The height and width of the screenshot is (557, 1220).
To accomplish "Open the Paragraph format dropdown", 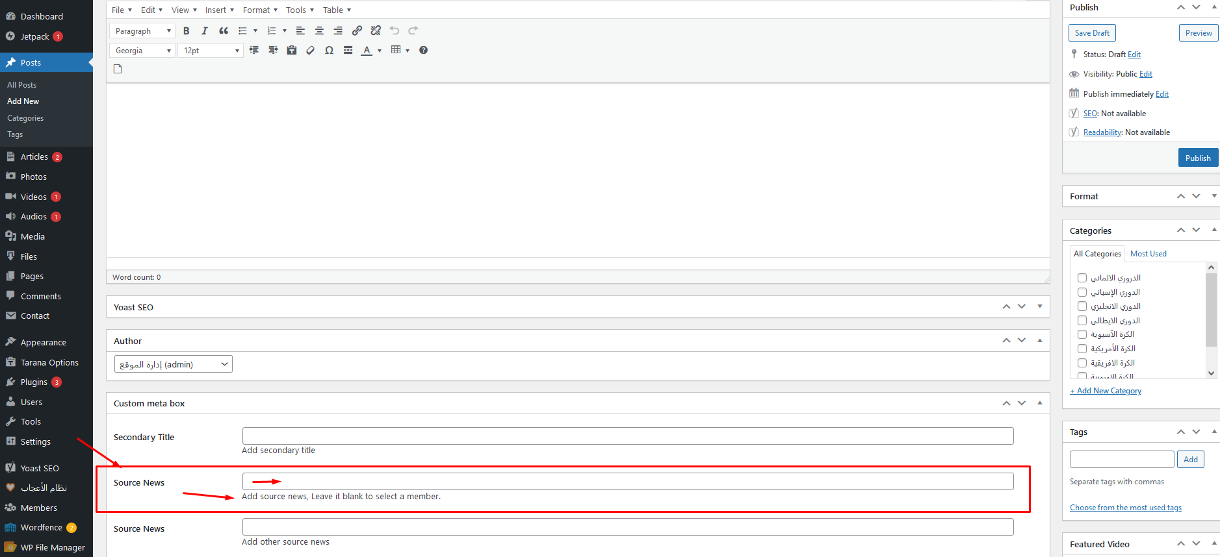I will tap(142, 31).
